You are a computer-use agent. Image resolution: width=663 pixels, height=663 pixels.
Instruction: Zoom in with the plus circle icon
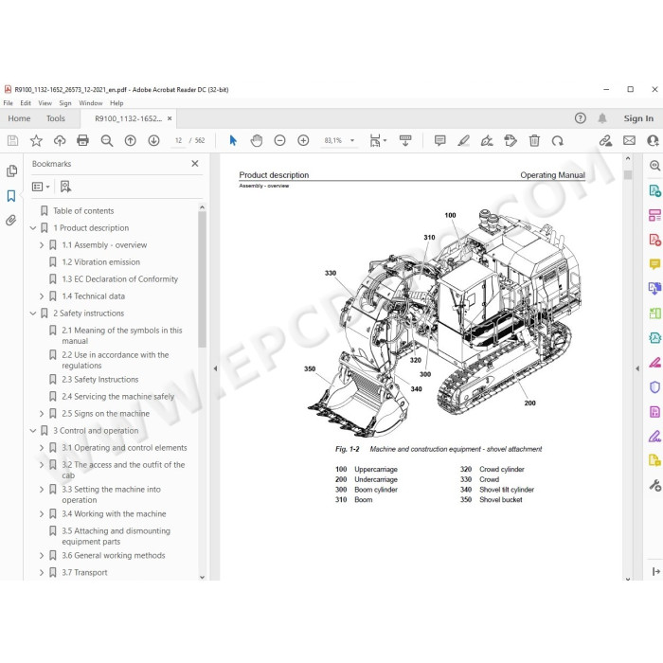(x=303, y=140)
